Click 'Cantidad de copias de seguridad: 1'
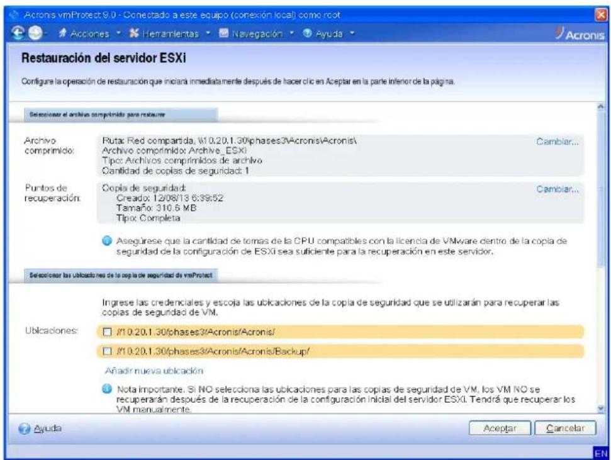Screen dimensions: 611x460 click(176, 171)
